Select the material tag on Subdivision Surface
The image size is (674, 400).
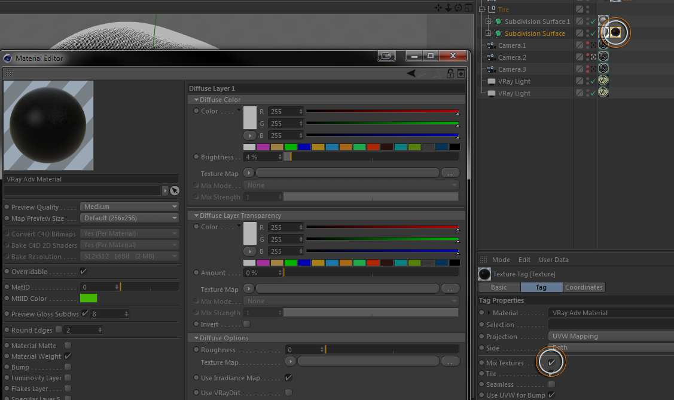615,32
